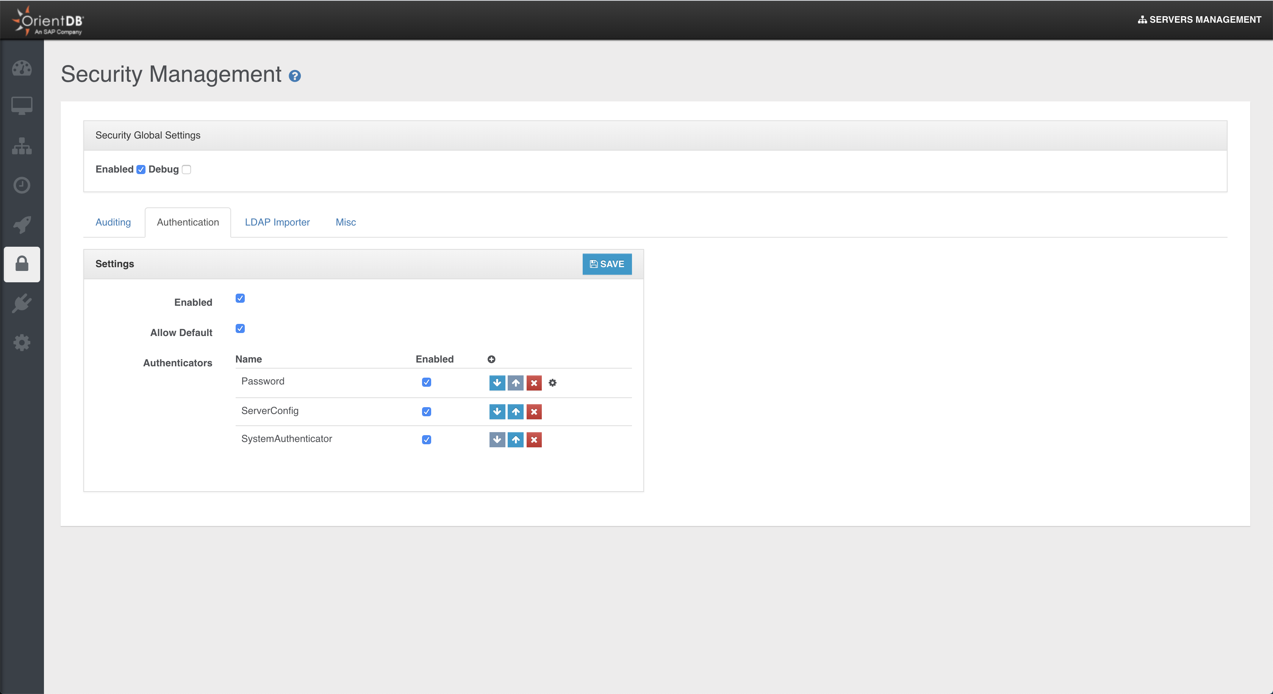1273x694 pixels.
Task: Click the plug sidebar icon
Action: pyautogui.click(x=22, y=303)
